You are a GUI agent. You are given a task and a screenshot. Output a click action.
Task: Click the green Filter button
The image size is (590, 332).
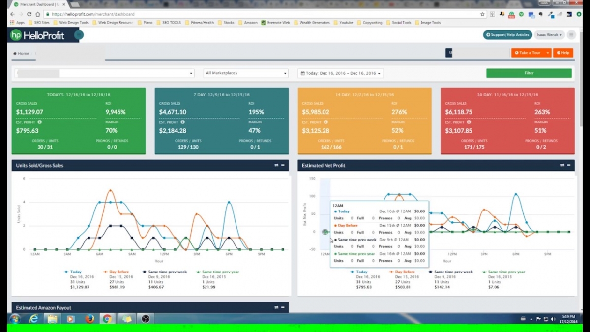tap(529, 73)
